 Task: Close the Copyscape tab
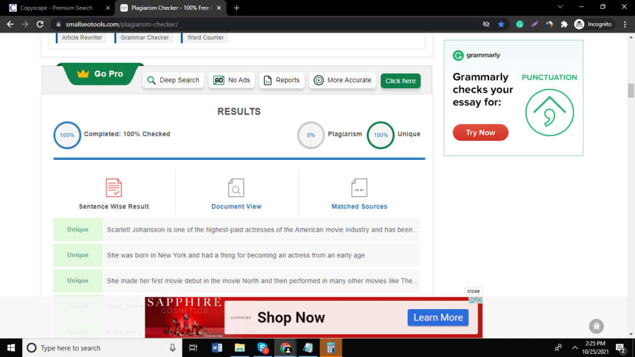[x=108, y=8]
